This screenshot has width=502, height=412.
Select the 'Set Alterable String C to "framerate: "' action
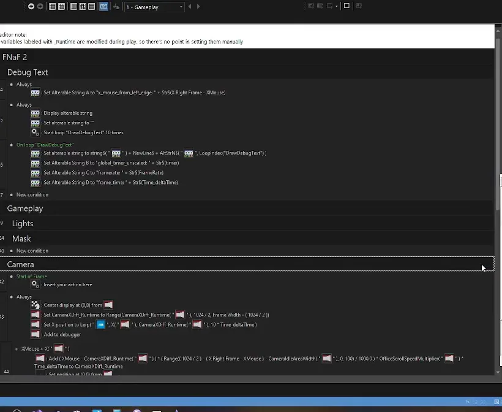(x=103, y=173)
